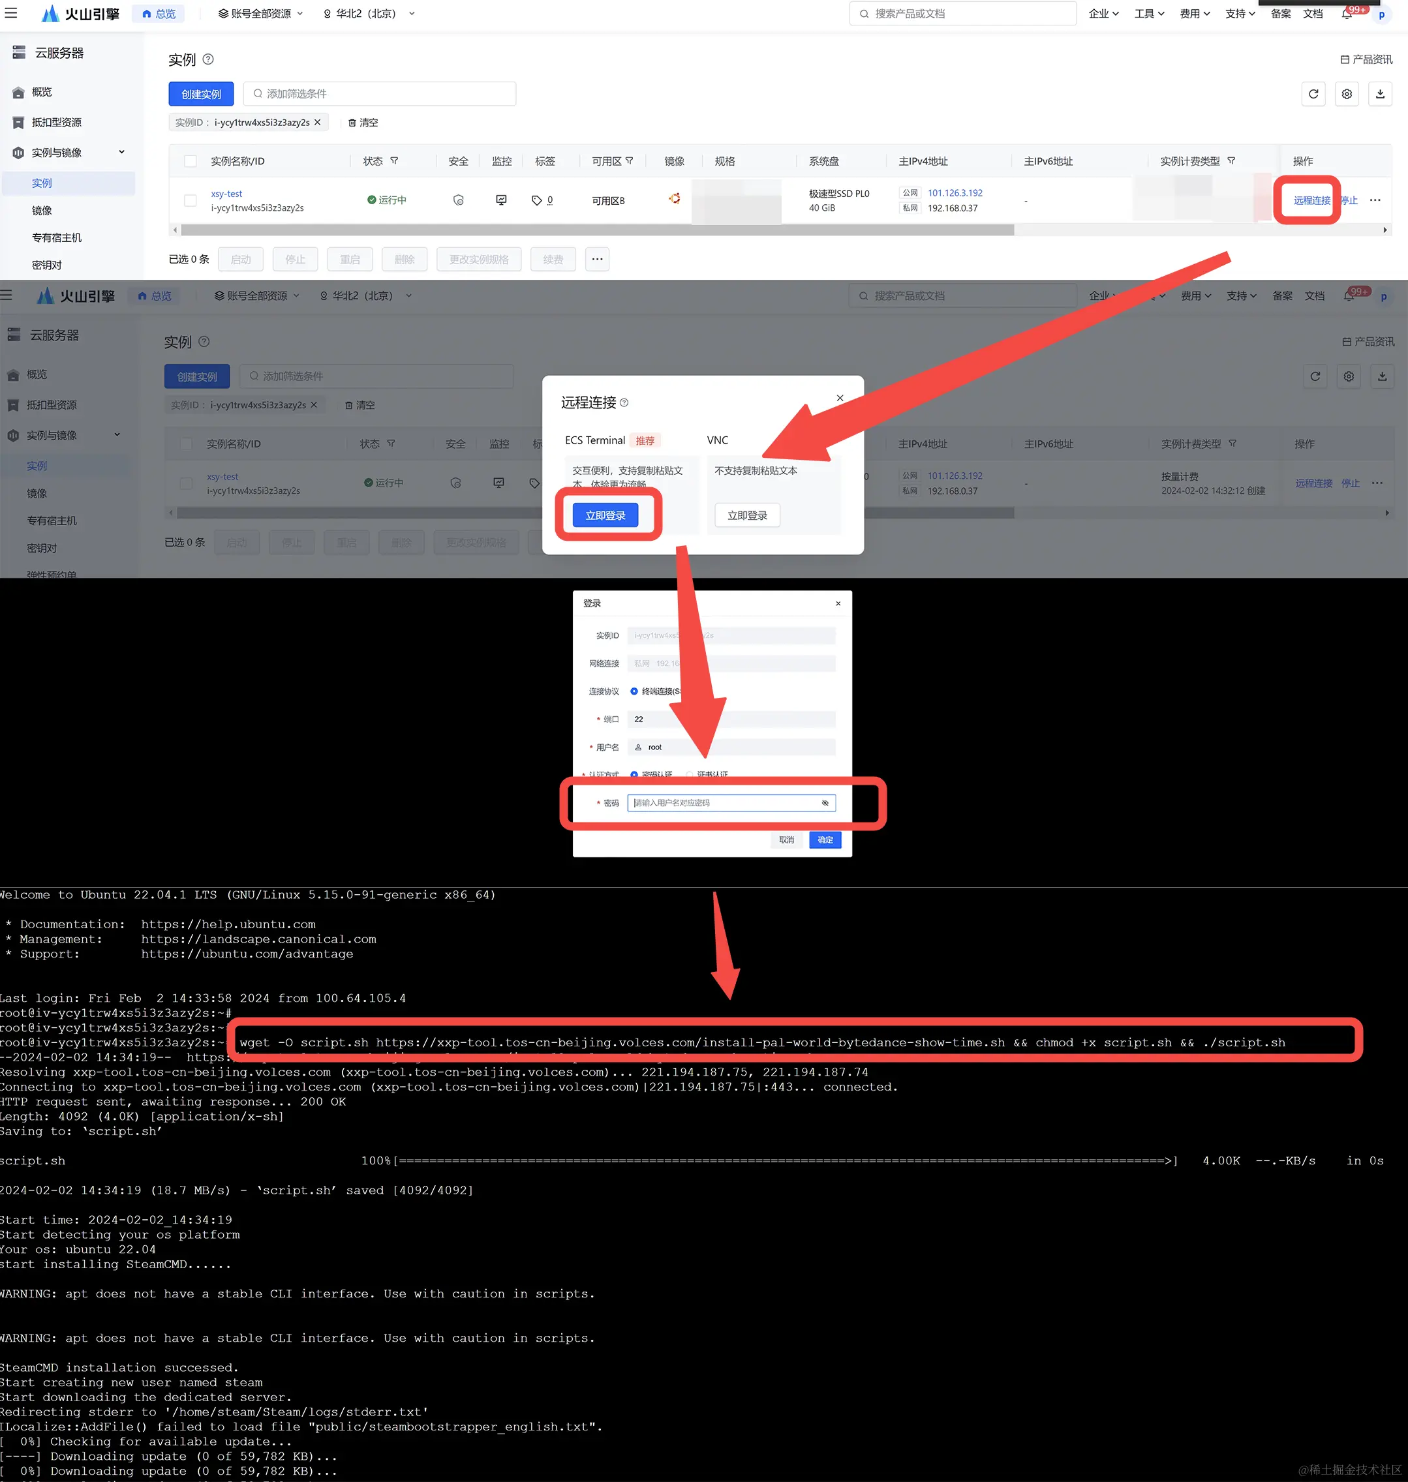Select the 证书认证 authentication radio button
The image size is (1408, 1482).
[x=689, y=774]
